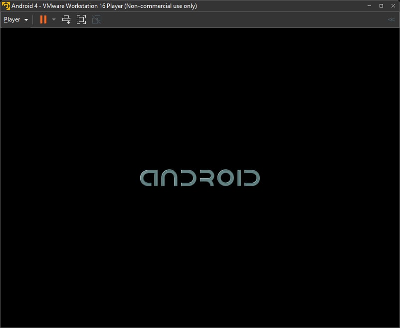This screenshot has height=328, width=400.
Task: Pause the virtual machine
Action: coord(43,19)
